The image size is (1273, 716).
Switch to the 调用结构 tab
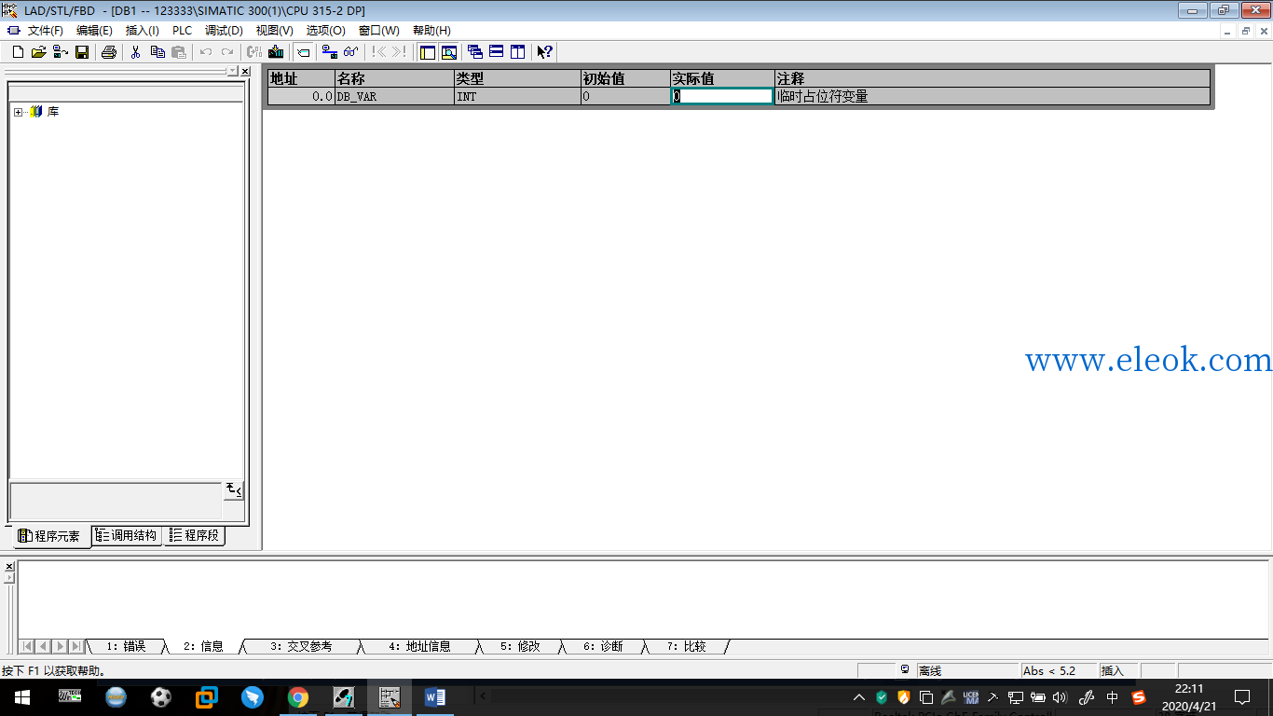pyautogui.click(x=127, y=536)
